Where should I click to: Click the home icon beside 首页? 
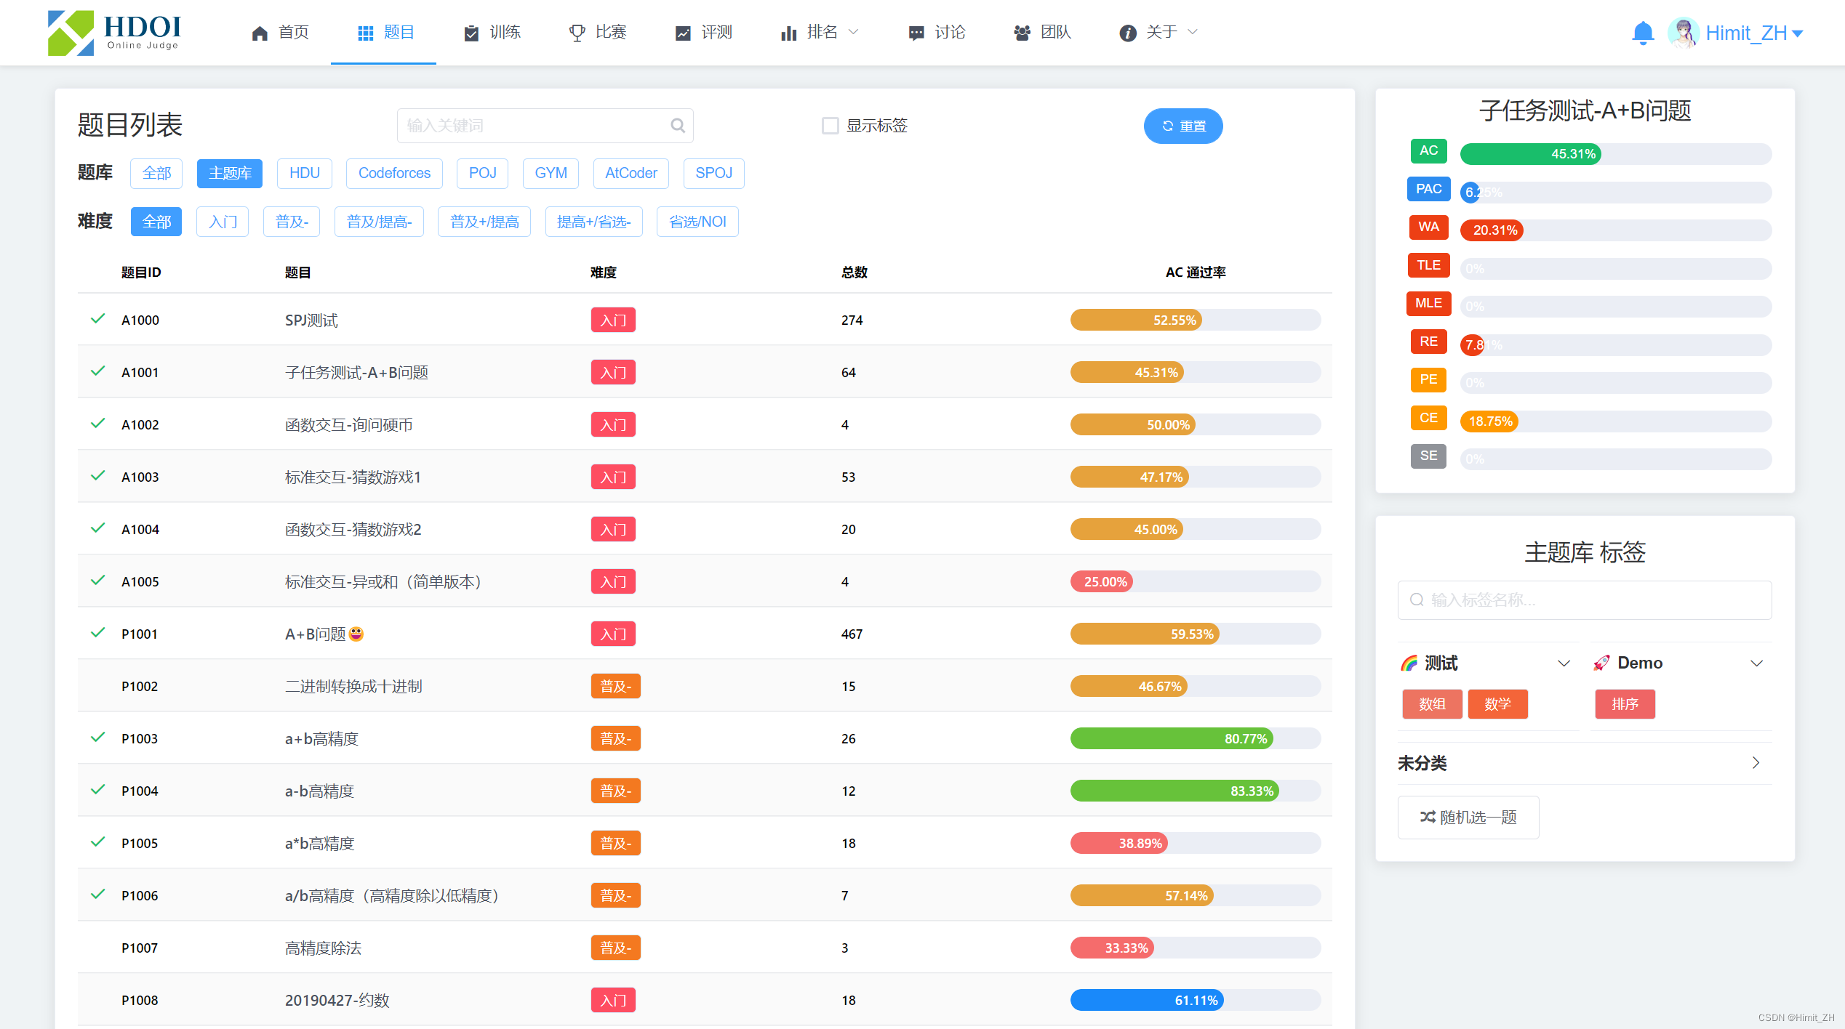point(260,33)
